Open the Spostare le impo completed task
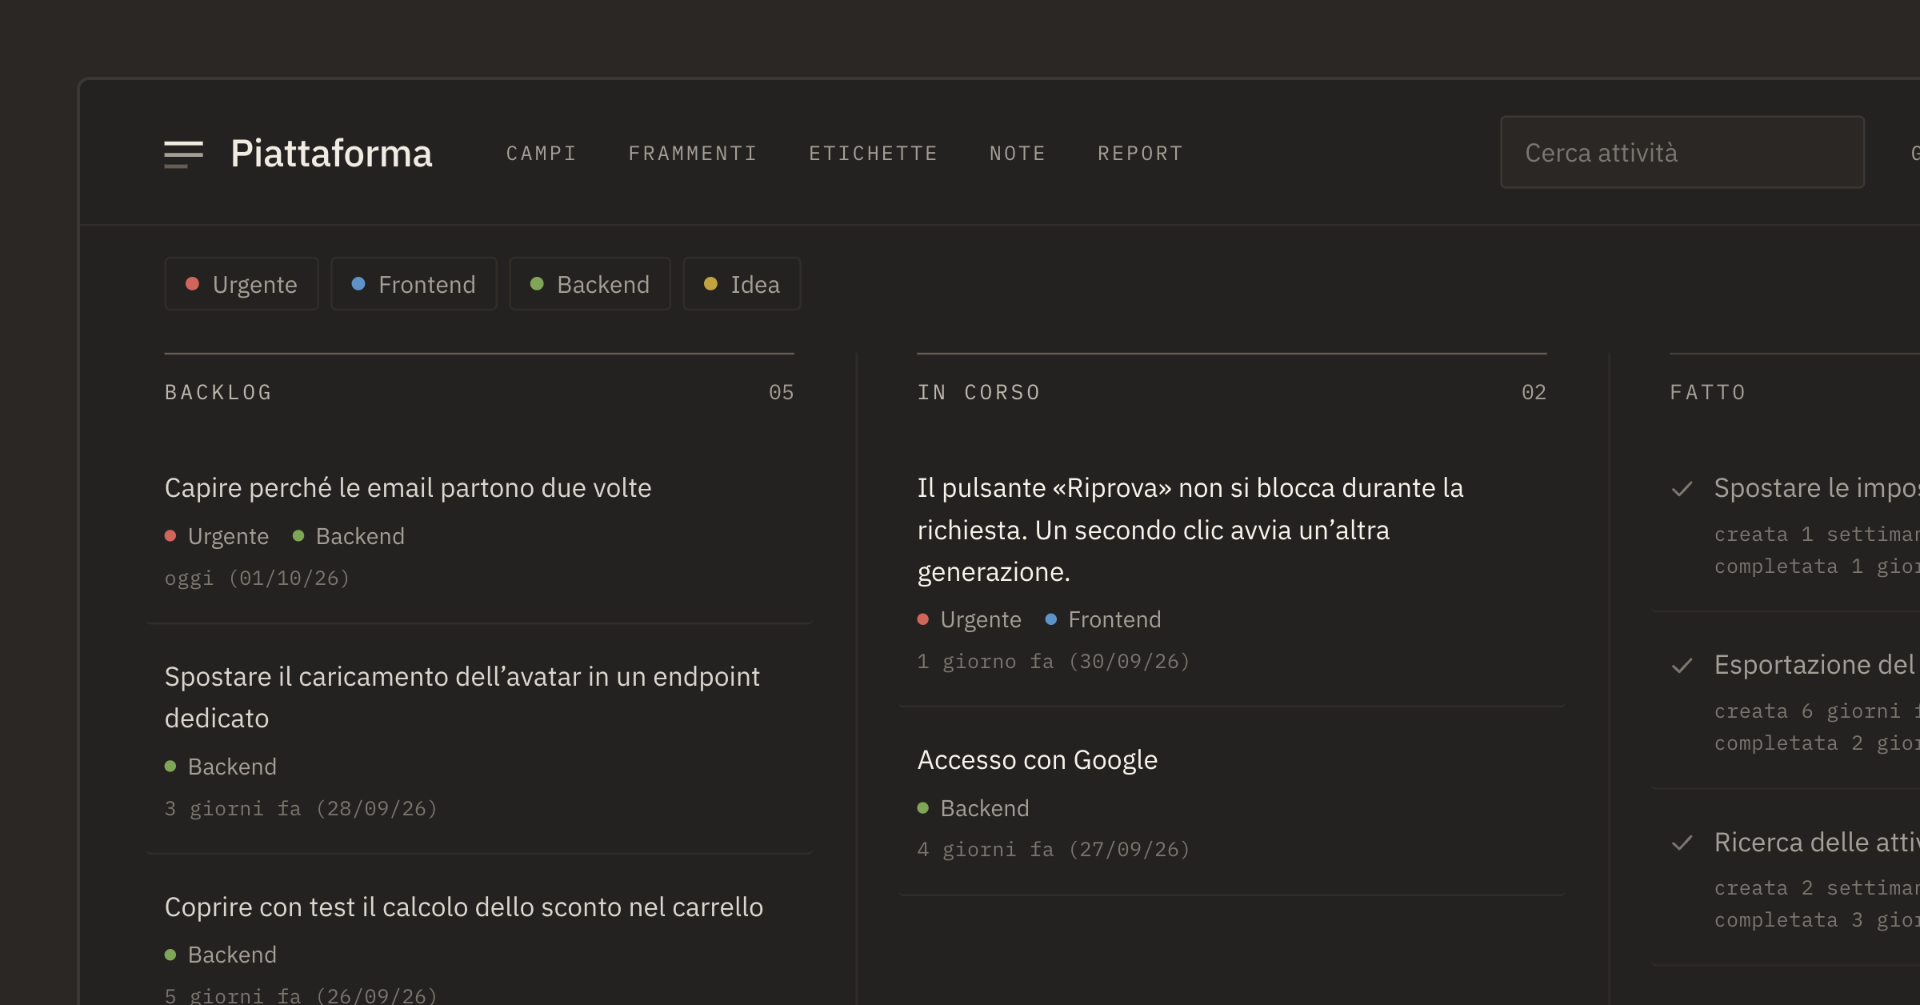Viewport: 1920px width, 1005px height. pyautogui.click(x=1786, y=527)
